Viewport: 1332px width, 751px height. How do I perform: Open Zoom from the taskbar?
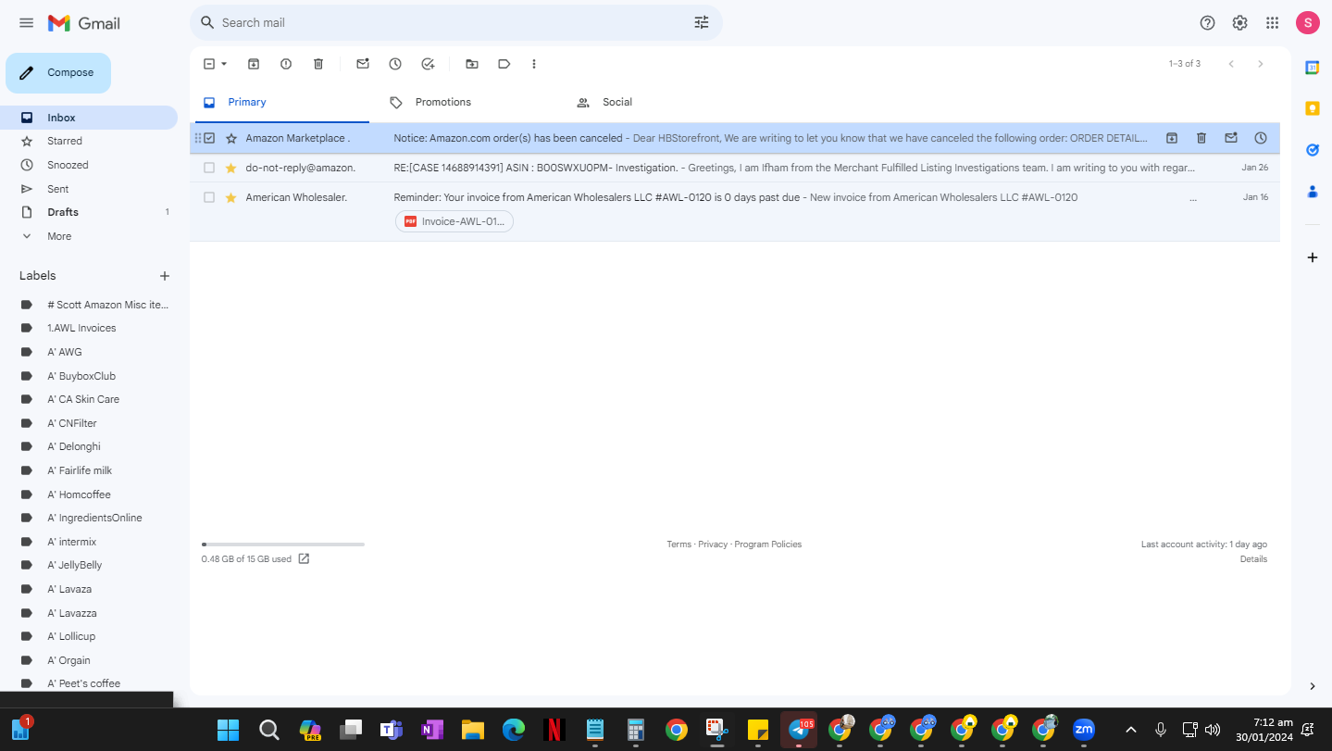click(x=1084, y=730)
